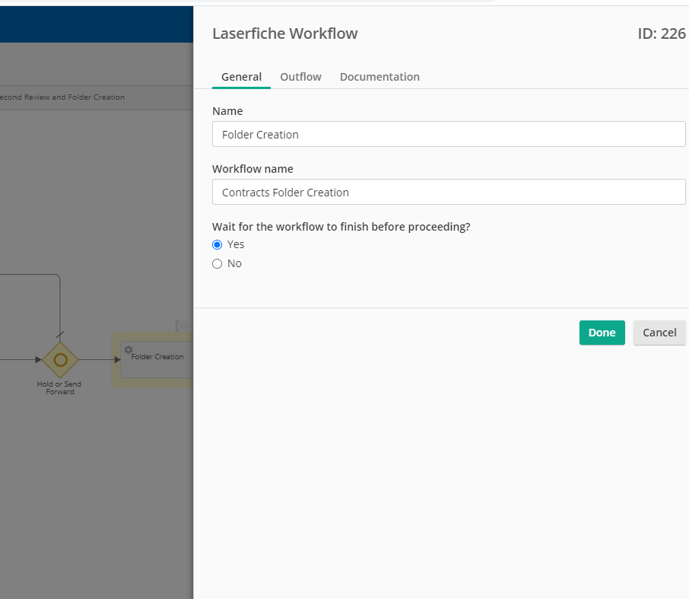Select the Hold or Send Forward gateway
This screenshot has width=689, height=599.
(x=60, y=360)
